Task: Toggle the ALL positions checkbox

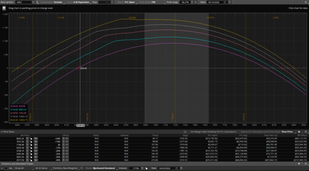Action: coord(6,168)
